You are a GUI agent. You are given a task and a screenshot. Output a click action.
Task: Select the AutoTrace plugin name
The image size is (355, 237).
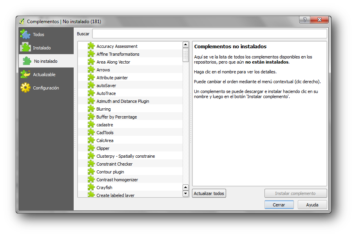pos(106,93)
